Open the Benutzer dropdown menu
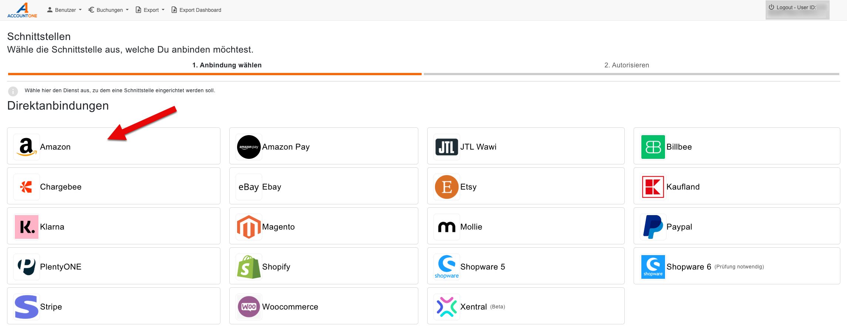This screenshot has width=847, height=331. (64, 10)
